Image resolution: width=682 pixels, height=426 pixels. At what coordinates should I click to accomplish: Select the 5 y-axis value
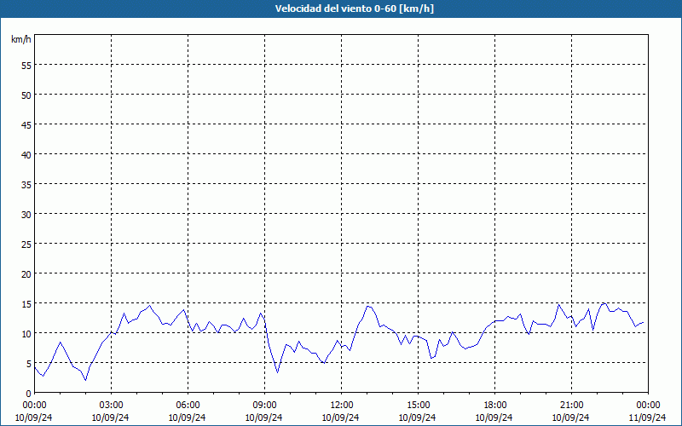point(28,363)
